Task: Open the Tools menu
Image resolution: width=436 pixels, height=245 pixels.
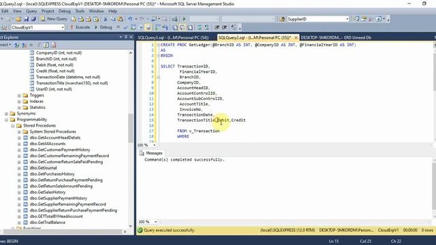Action: (x=80, y=11)
